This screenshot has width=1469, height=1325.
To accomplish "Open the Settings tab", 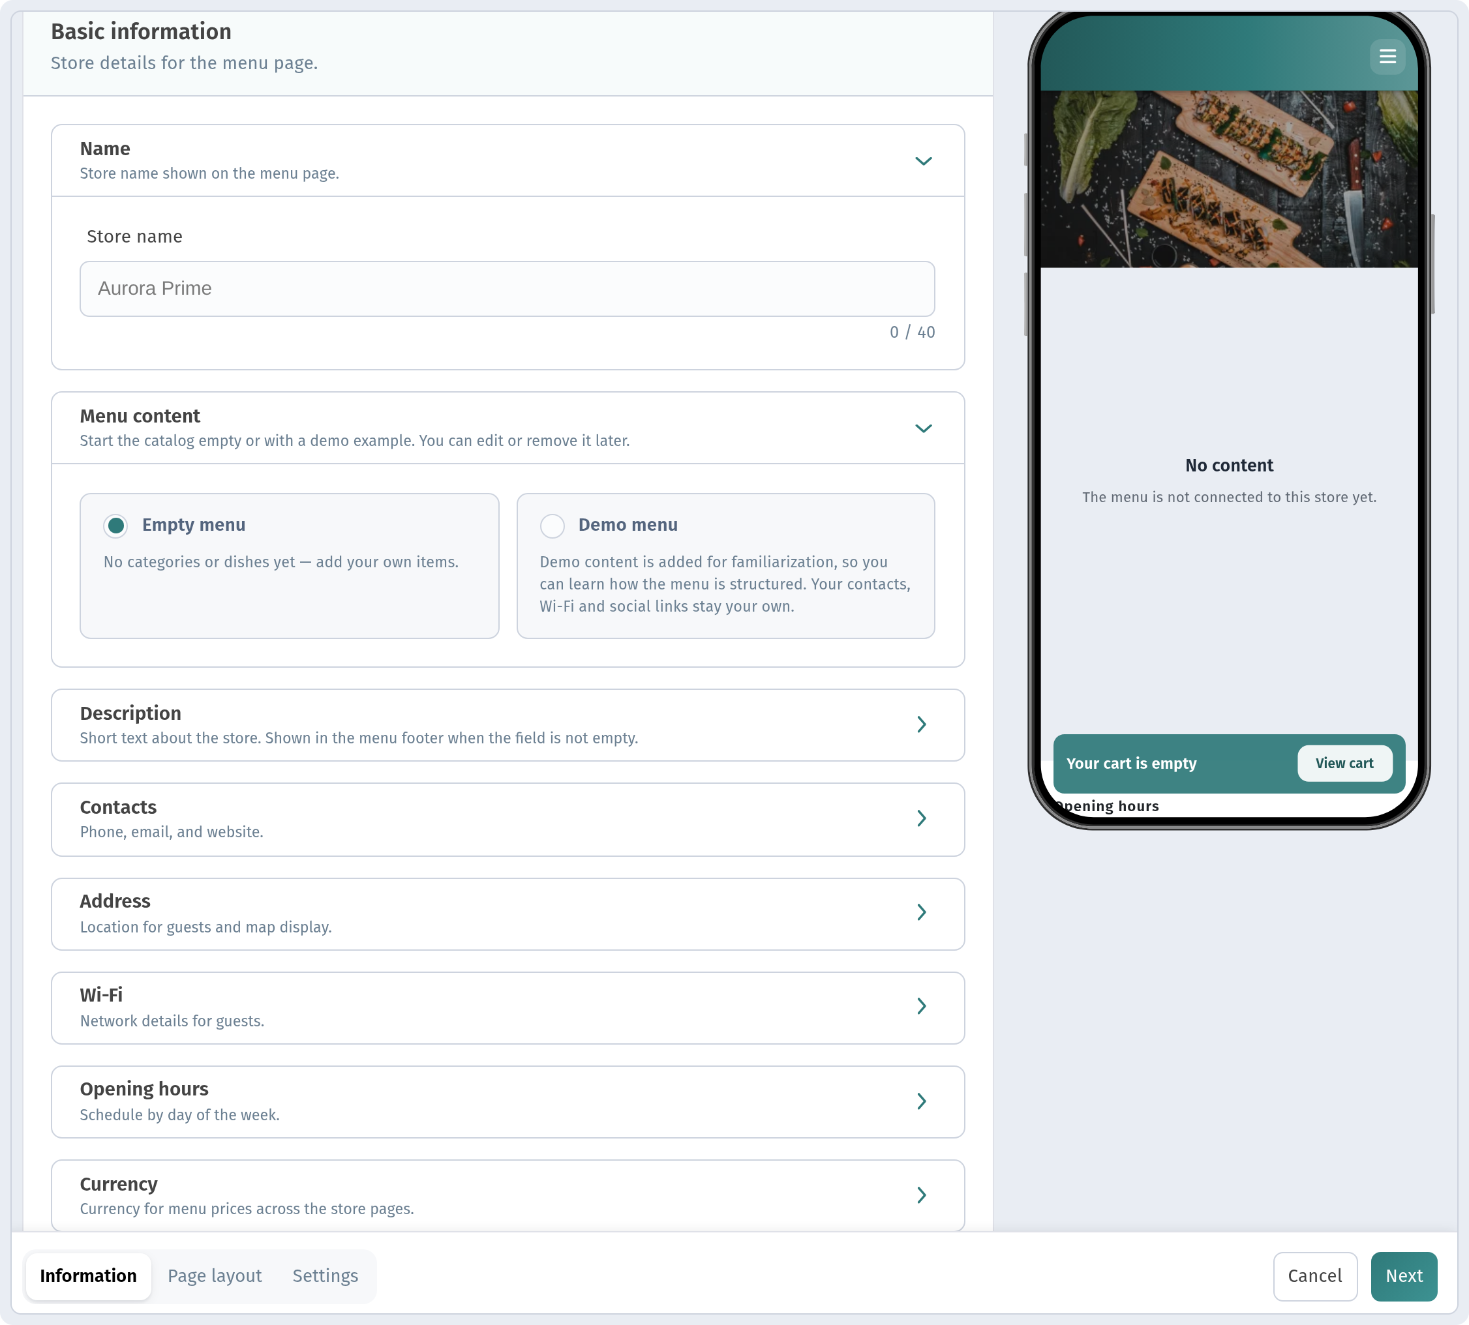I will 325,1275.
